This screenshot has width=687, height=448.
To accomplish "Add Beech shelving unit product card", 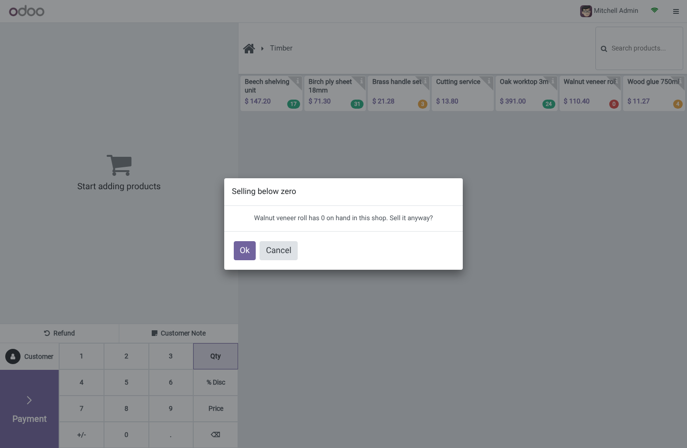I will (271, 93).
